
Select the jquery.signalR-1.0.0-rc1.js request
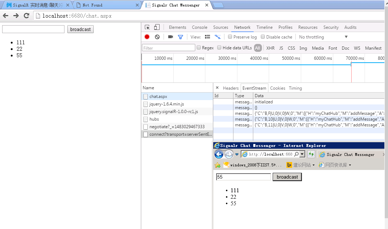tap(177, 112)
